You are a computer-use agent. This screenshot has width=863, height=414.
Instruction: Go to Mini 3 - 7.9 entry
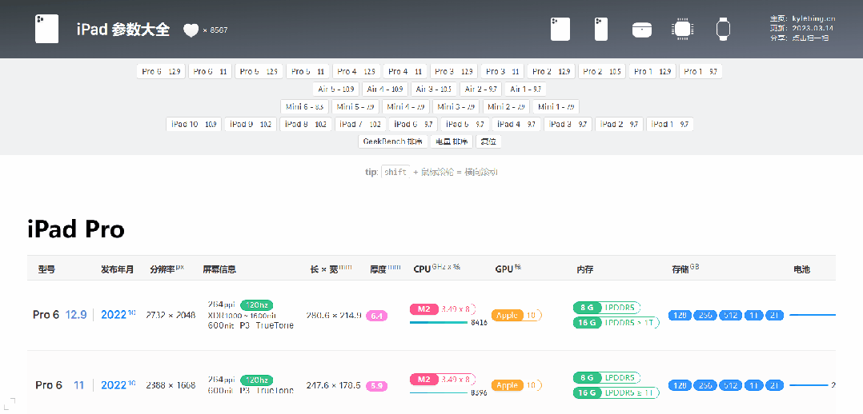[456, 106]
